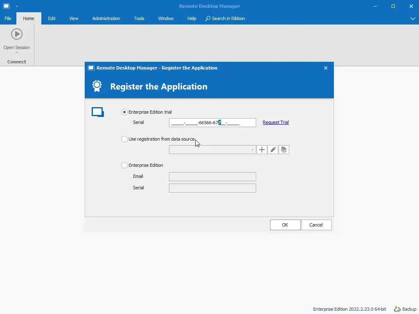Open the Window ribbon tab
419x314 pixels.
[166, 18]
